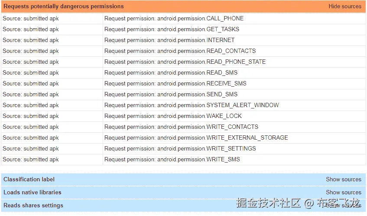This screenshot has width=367, height=216.
Task: Show sources for Classification label
Action: coord(343,179)
